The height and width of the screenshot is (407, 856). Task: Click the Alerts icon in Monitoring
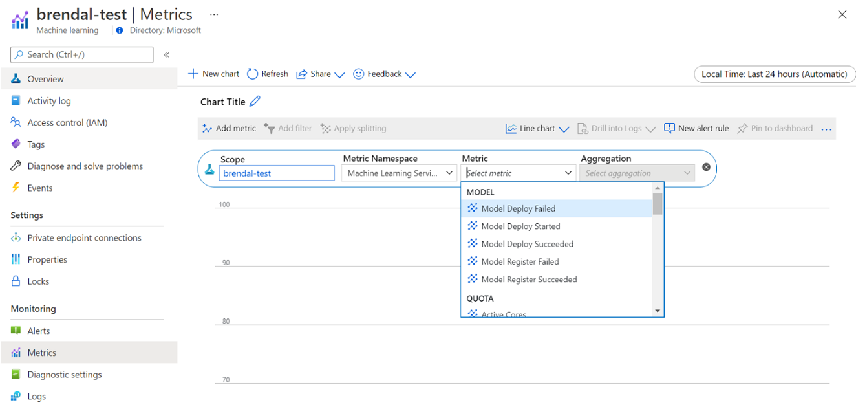tap(16, 331)
